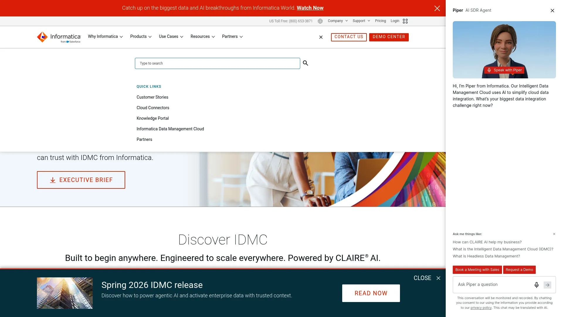Click the skyscraper thumbnail in release banner
563x317 pixels.
point(65,293)
